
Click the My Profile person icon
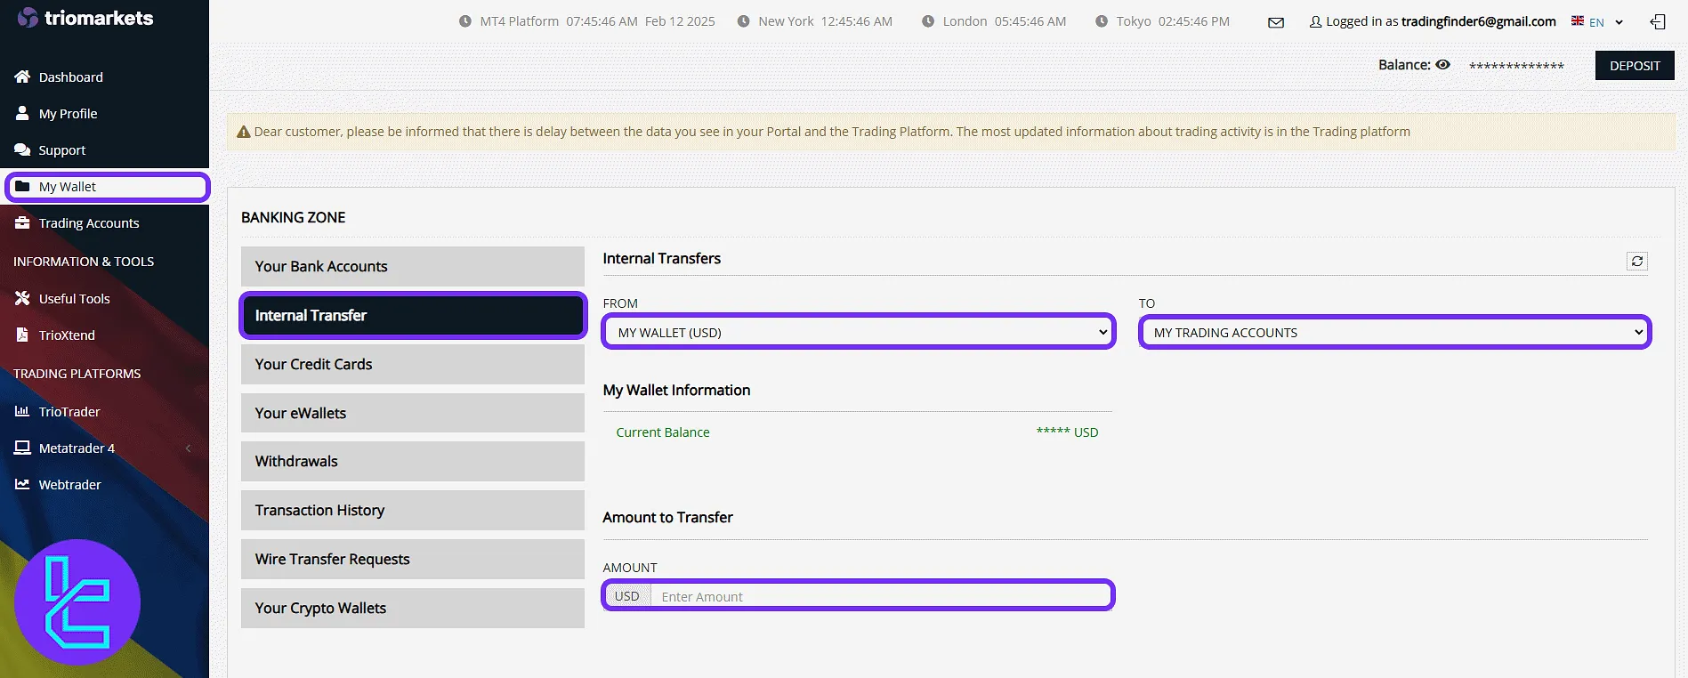[22, 113]
